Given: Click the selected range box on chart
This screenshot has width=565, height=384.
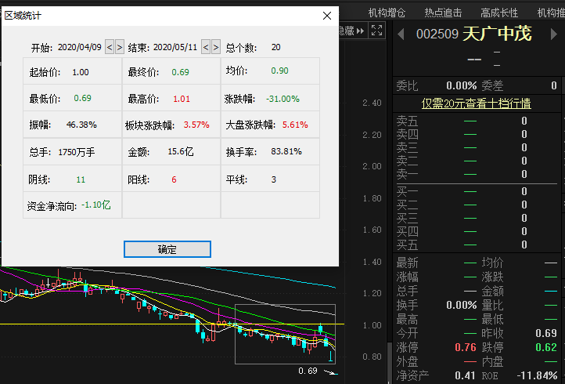Looking at the screenshot, I should [x=285, y=313].
